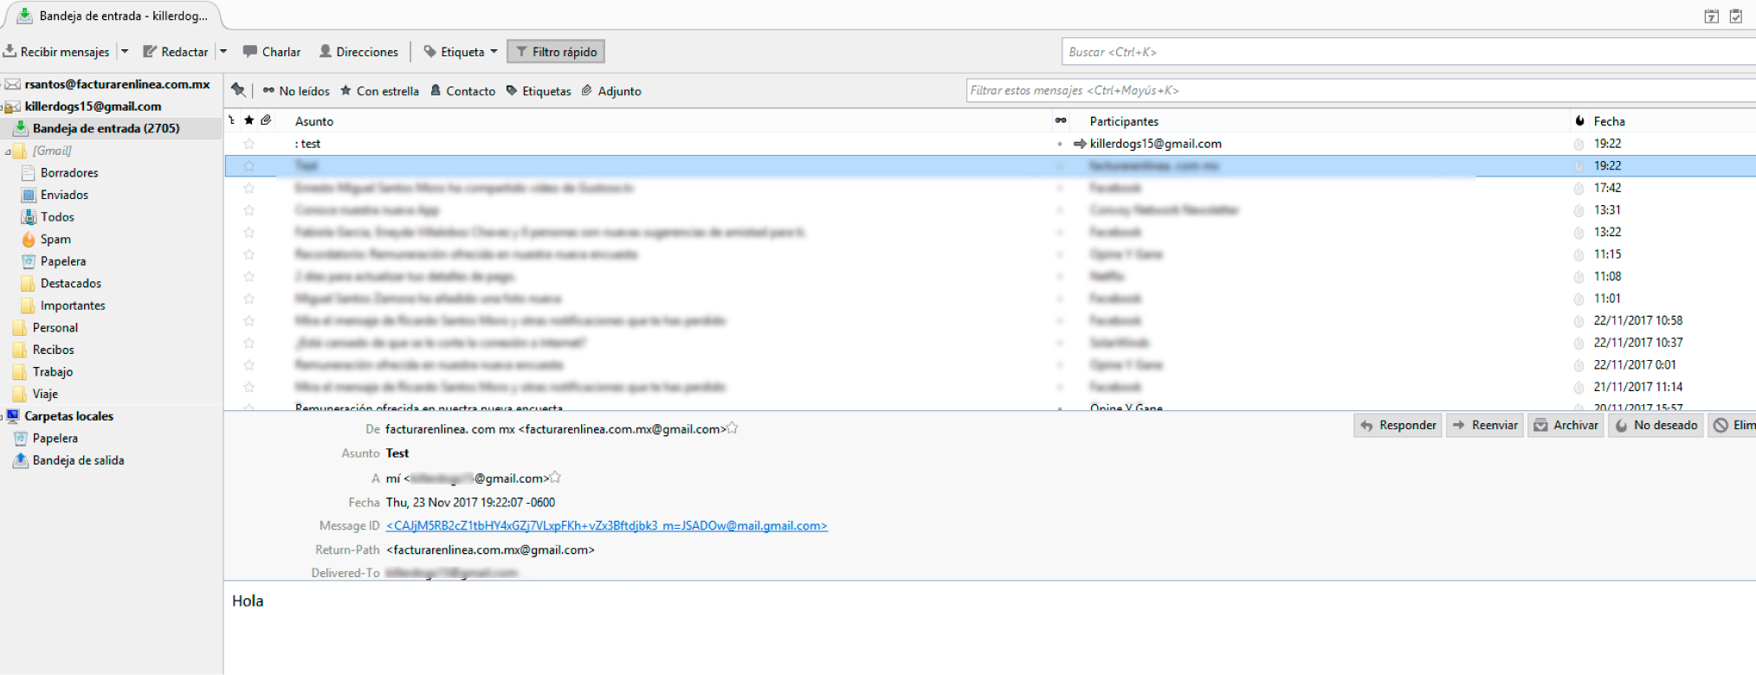Click the junk flame column header icon
Screen dimensions: 1756x675
pos(1580,120)
